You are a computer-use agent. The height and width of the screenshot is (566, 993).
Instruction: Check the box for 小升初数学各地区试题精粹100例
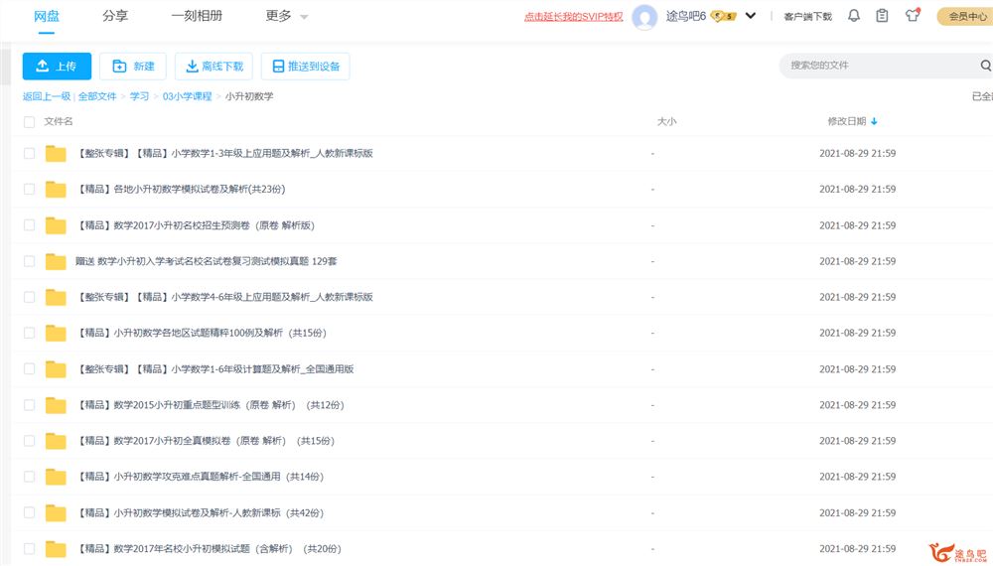29,333
